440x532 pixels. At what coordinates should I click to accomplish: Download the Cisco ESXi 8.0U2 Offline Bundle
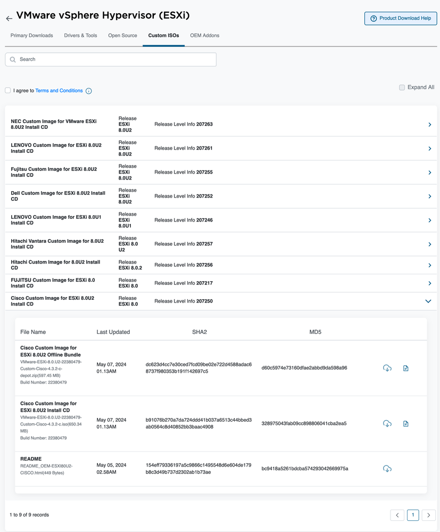[x=387, y=368]
